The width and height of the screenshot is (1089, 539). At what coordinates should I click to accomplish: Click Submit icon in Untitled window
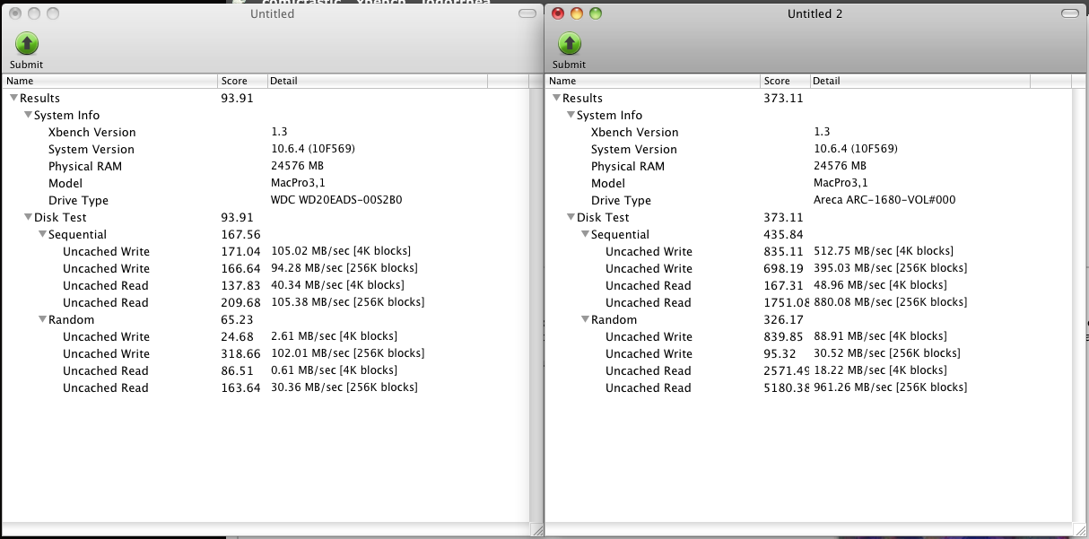coord(27,43)
